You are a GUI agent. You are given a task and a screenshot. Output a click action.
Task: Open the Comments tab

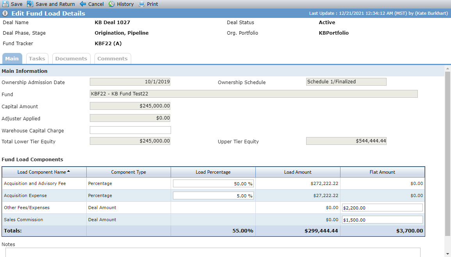[x=112, y=58]
